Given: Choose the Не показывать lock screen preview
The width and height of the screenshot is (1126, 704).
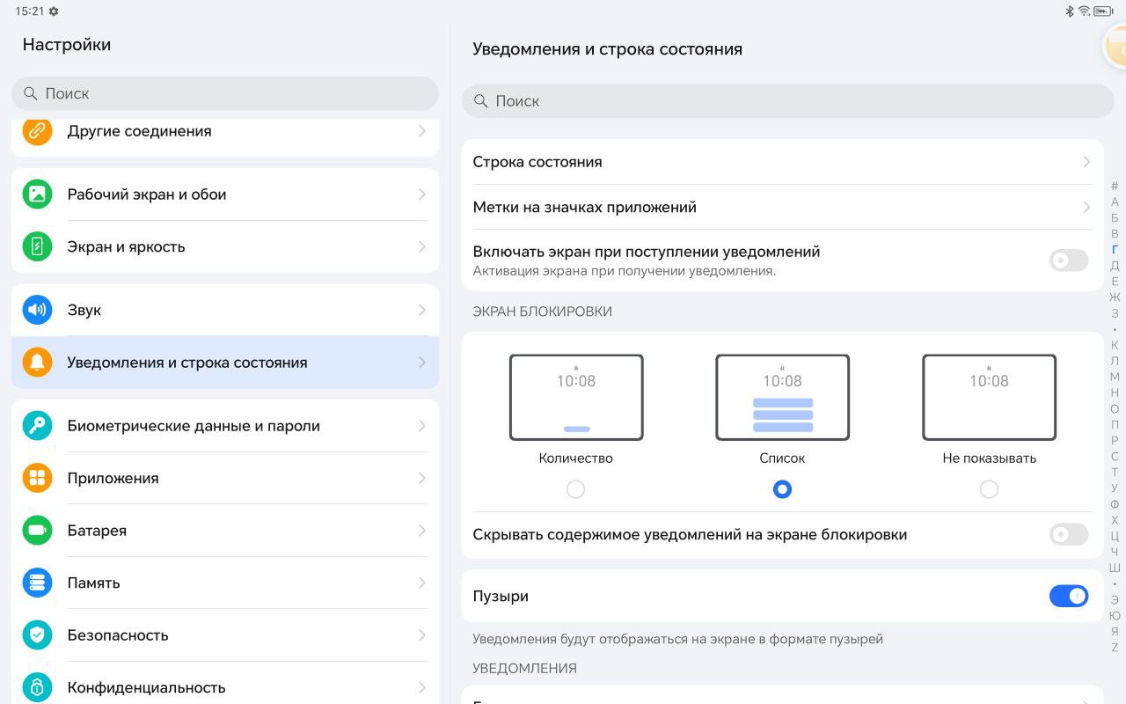Looking at the screenshot, I should coord(989,397).
